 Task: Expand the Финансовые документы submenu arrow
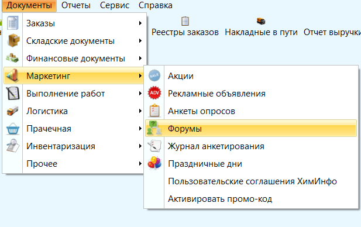coord(140,59)
